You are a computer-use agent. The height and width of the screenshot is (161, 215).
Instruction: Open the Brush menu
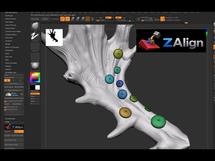[38, 13]
